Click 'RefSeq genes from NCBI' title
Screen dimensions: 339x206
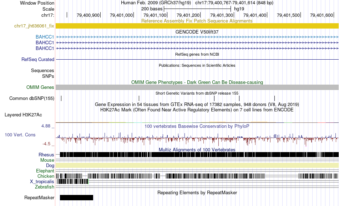click(x=197, y=54)
